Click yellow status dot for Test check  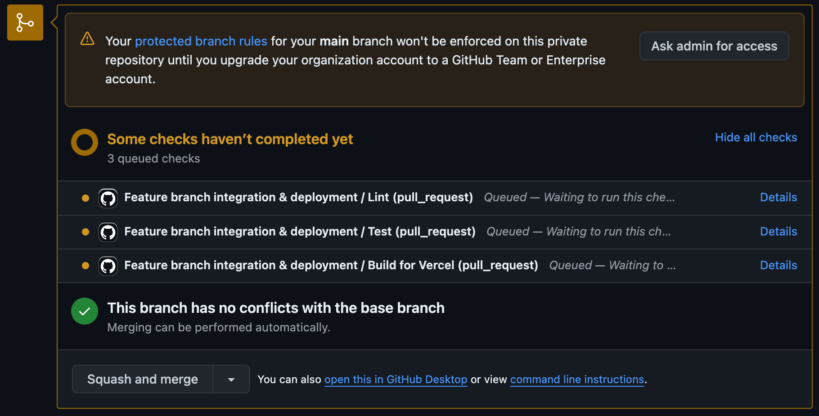coord(85,232)
